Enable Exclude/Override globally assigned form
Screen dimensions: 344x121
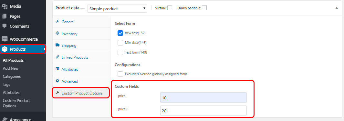(x=120, y=74)
